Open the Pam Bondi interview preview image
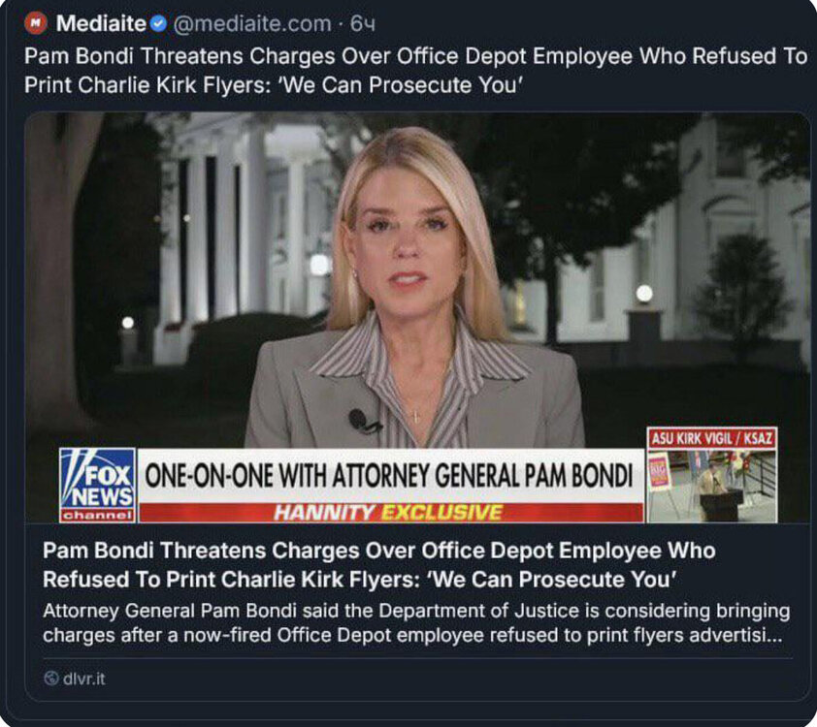The height and width of the screenshot is (727, 817). tap(417, 317)
